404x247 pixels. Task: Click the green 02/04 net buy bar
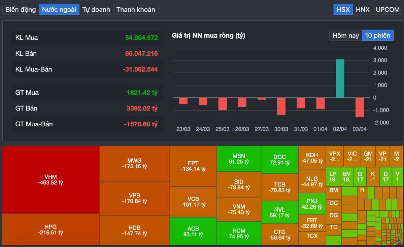click(x=340, y=79)
